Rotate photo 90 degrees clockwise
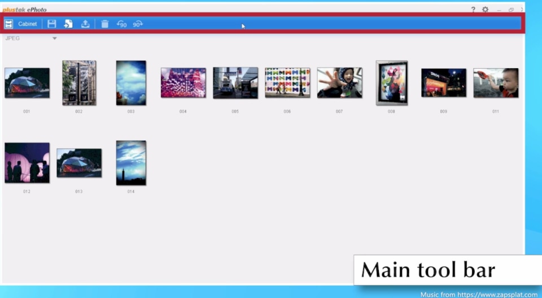 point(138,24)
